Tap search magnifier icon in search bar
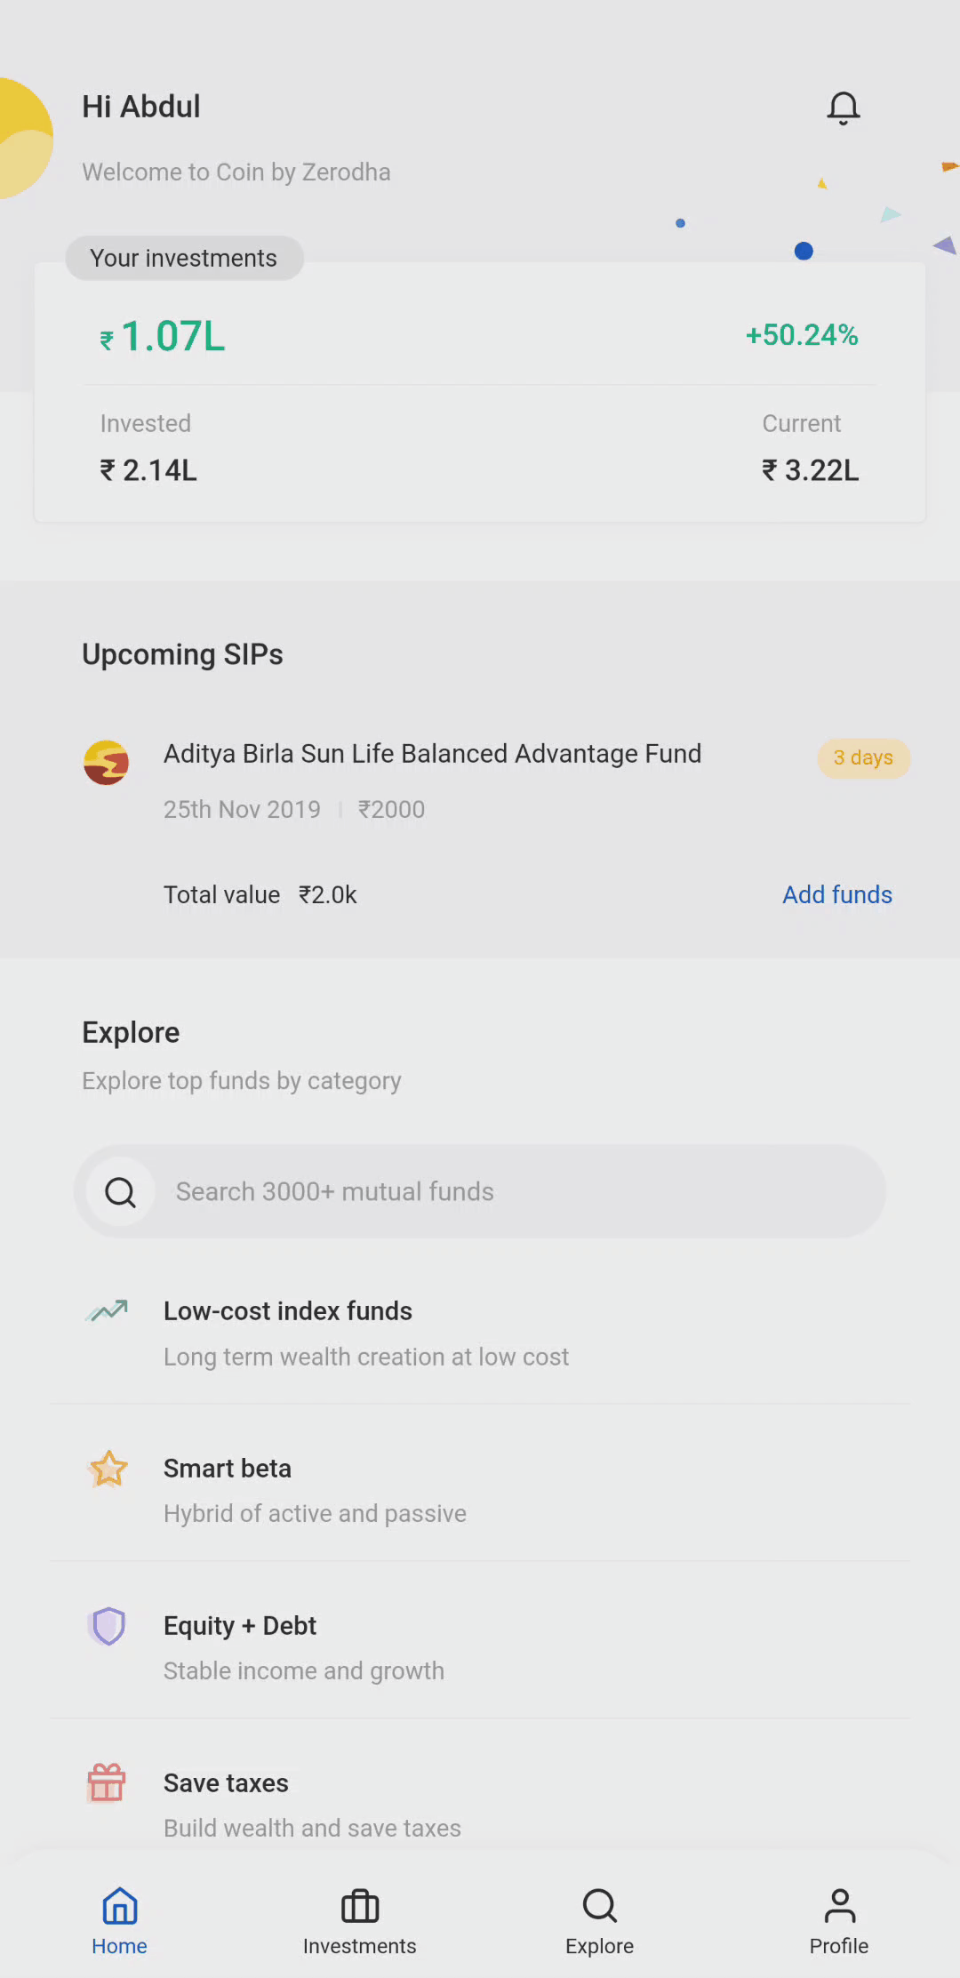Image resolution: width=960 pixels, height=1978 pixels. point(120,1191)
